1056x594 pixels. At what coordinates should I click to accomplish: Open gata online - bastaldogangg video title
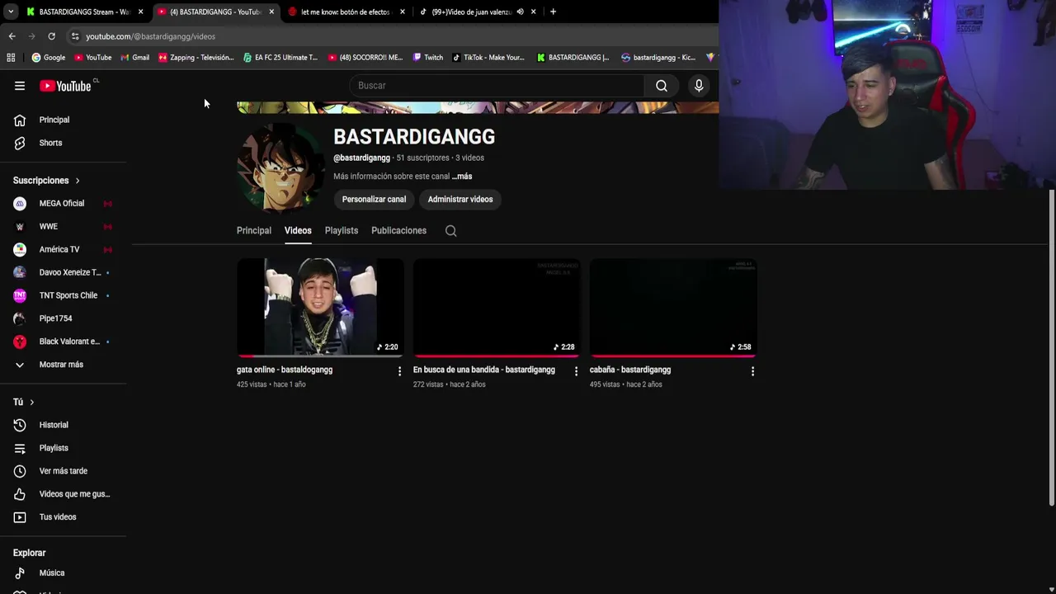point(285,370)
